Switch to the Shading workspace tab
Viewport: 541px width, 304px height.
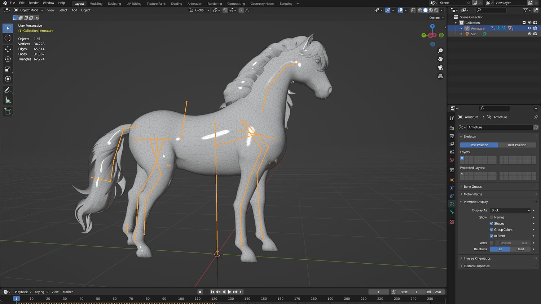tap(176, 4)
